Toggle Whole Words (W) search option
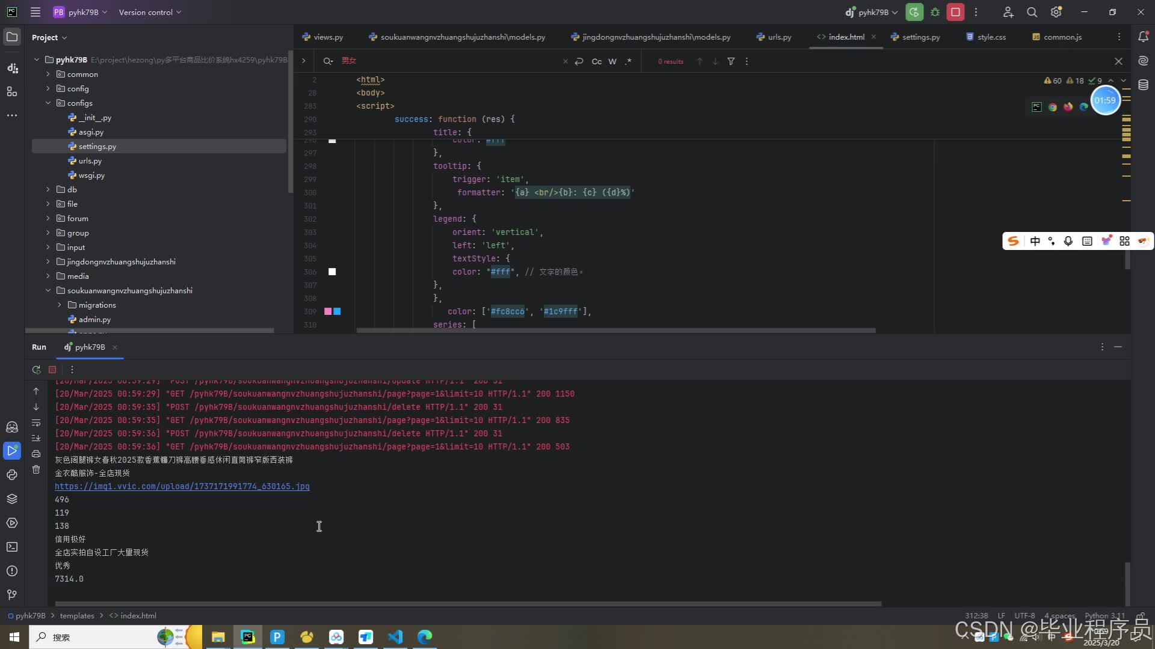The height and width of the screenshot is (649, 1155). pyautogui.click(x=612, y=61)
